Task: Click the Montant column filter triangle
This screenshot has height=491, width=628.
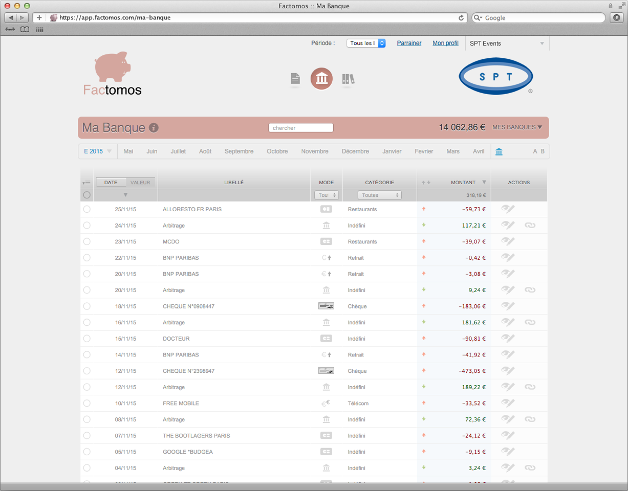Action: click(484, 183)
